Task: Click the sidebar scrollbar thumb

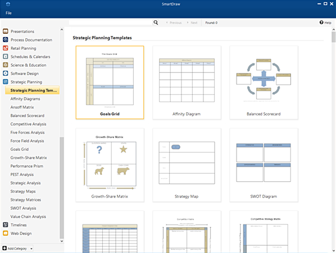Action: point(62,187)
